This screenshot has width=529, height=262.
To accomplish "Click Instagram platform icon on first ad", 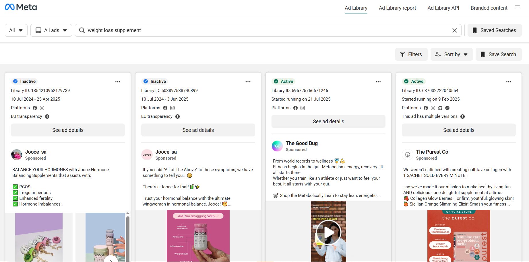I will (x=42, y=108).
